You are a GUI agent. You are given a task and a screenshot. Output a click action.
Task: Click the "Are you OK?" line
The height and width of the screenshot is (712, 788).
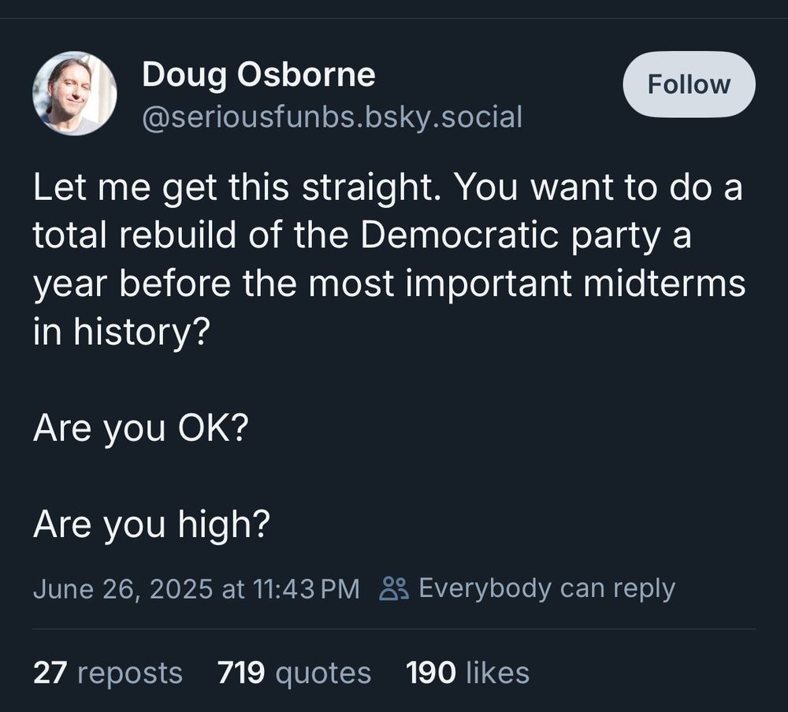(141, 428)
